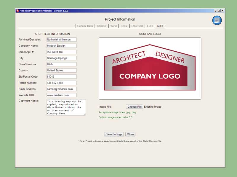237x177 pixels.
Task: Click the company logo preview image
Action: point(150,68)
